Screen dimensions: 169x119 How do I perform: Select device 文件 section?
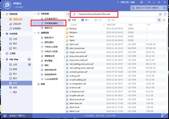tap(17, 83)
